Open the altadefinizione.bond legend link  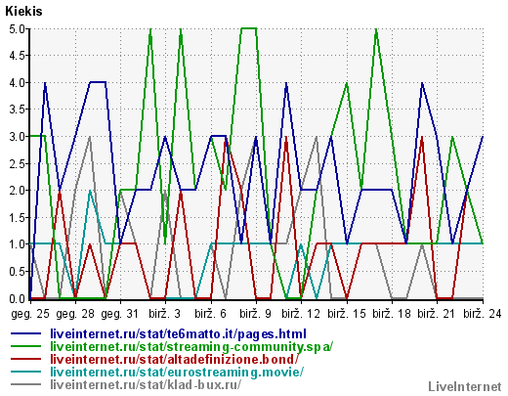(174, 360)
